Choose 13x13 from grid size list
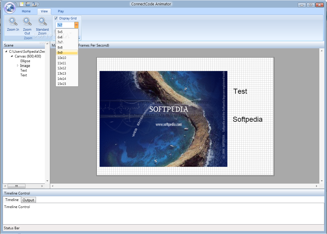This screenshot has height=234, width=327. tap(67, 73)
